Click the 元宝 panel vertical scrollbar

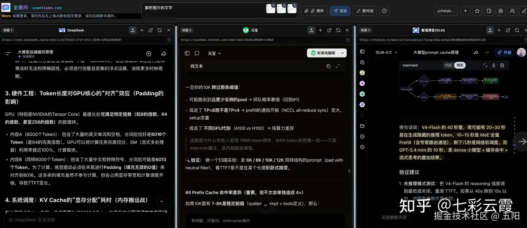[350, 171]
